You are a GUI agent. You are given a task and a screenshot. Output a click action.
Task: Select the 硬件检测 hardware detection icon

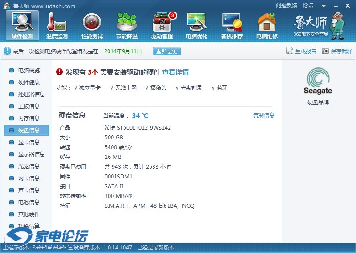22,25
